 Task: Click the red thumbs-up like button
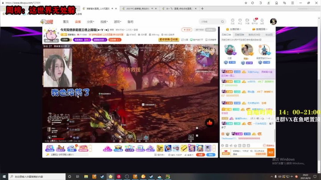point(210,123)
